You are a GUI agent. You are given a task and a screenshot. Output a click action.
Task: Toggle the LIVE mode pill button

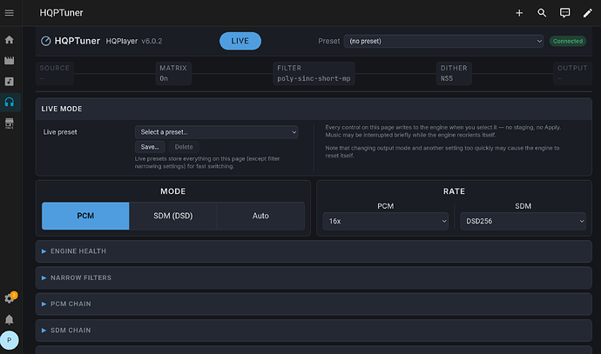click(x=240, y=41)
